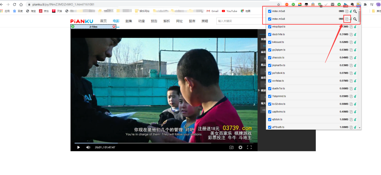Open the Gmail bookmark
The width and height of the screenshot is (381, 175).
212,11
